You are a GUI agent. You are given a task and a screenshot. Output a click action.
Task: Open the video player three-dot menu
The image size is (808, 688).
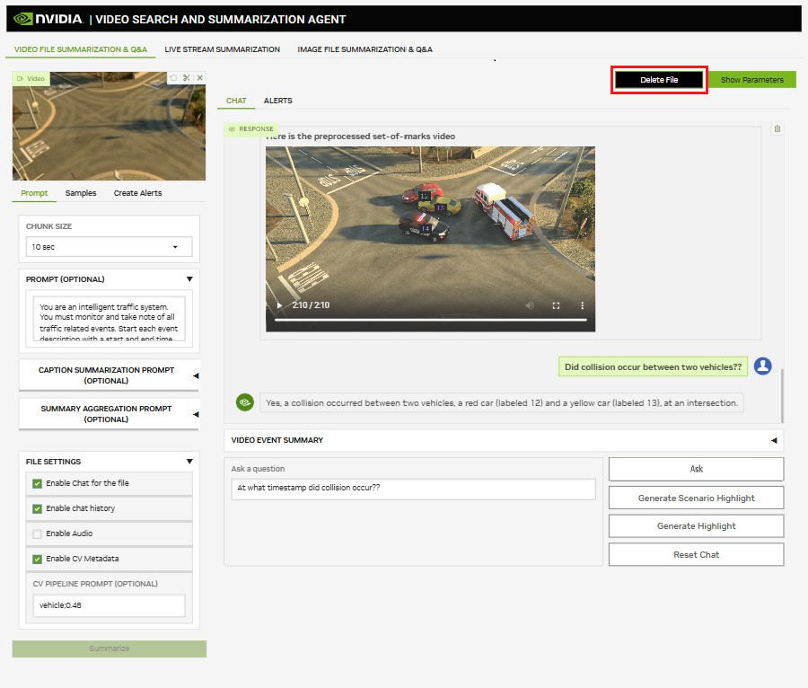click(x=582, y=305)
